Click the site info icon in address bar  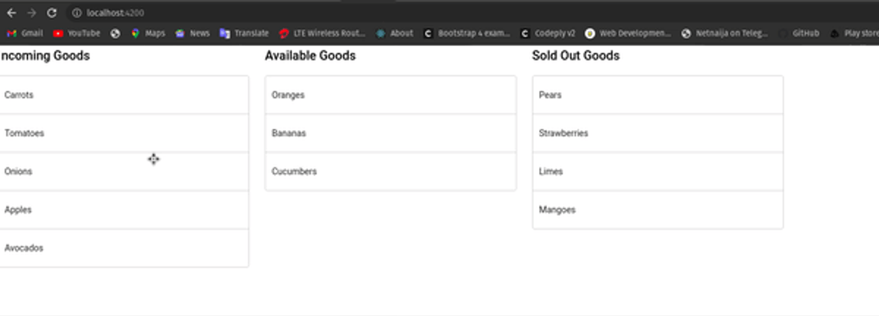coord(76,13)
